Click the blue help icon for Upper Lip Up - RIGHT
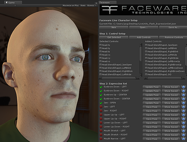 [183, 119]
